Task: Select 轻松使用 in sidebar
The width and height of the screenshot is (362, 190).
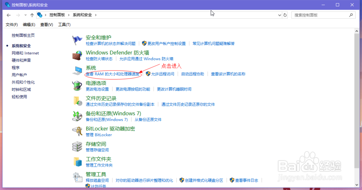Action: [x=19, y=97]
